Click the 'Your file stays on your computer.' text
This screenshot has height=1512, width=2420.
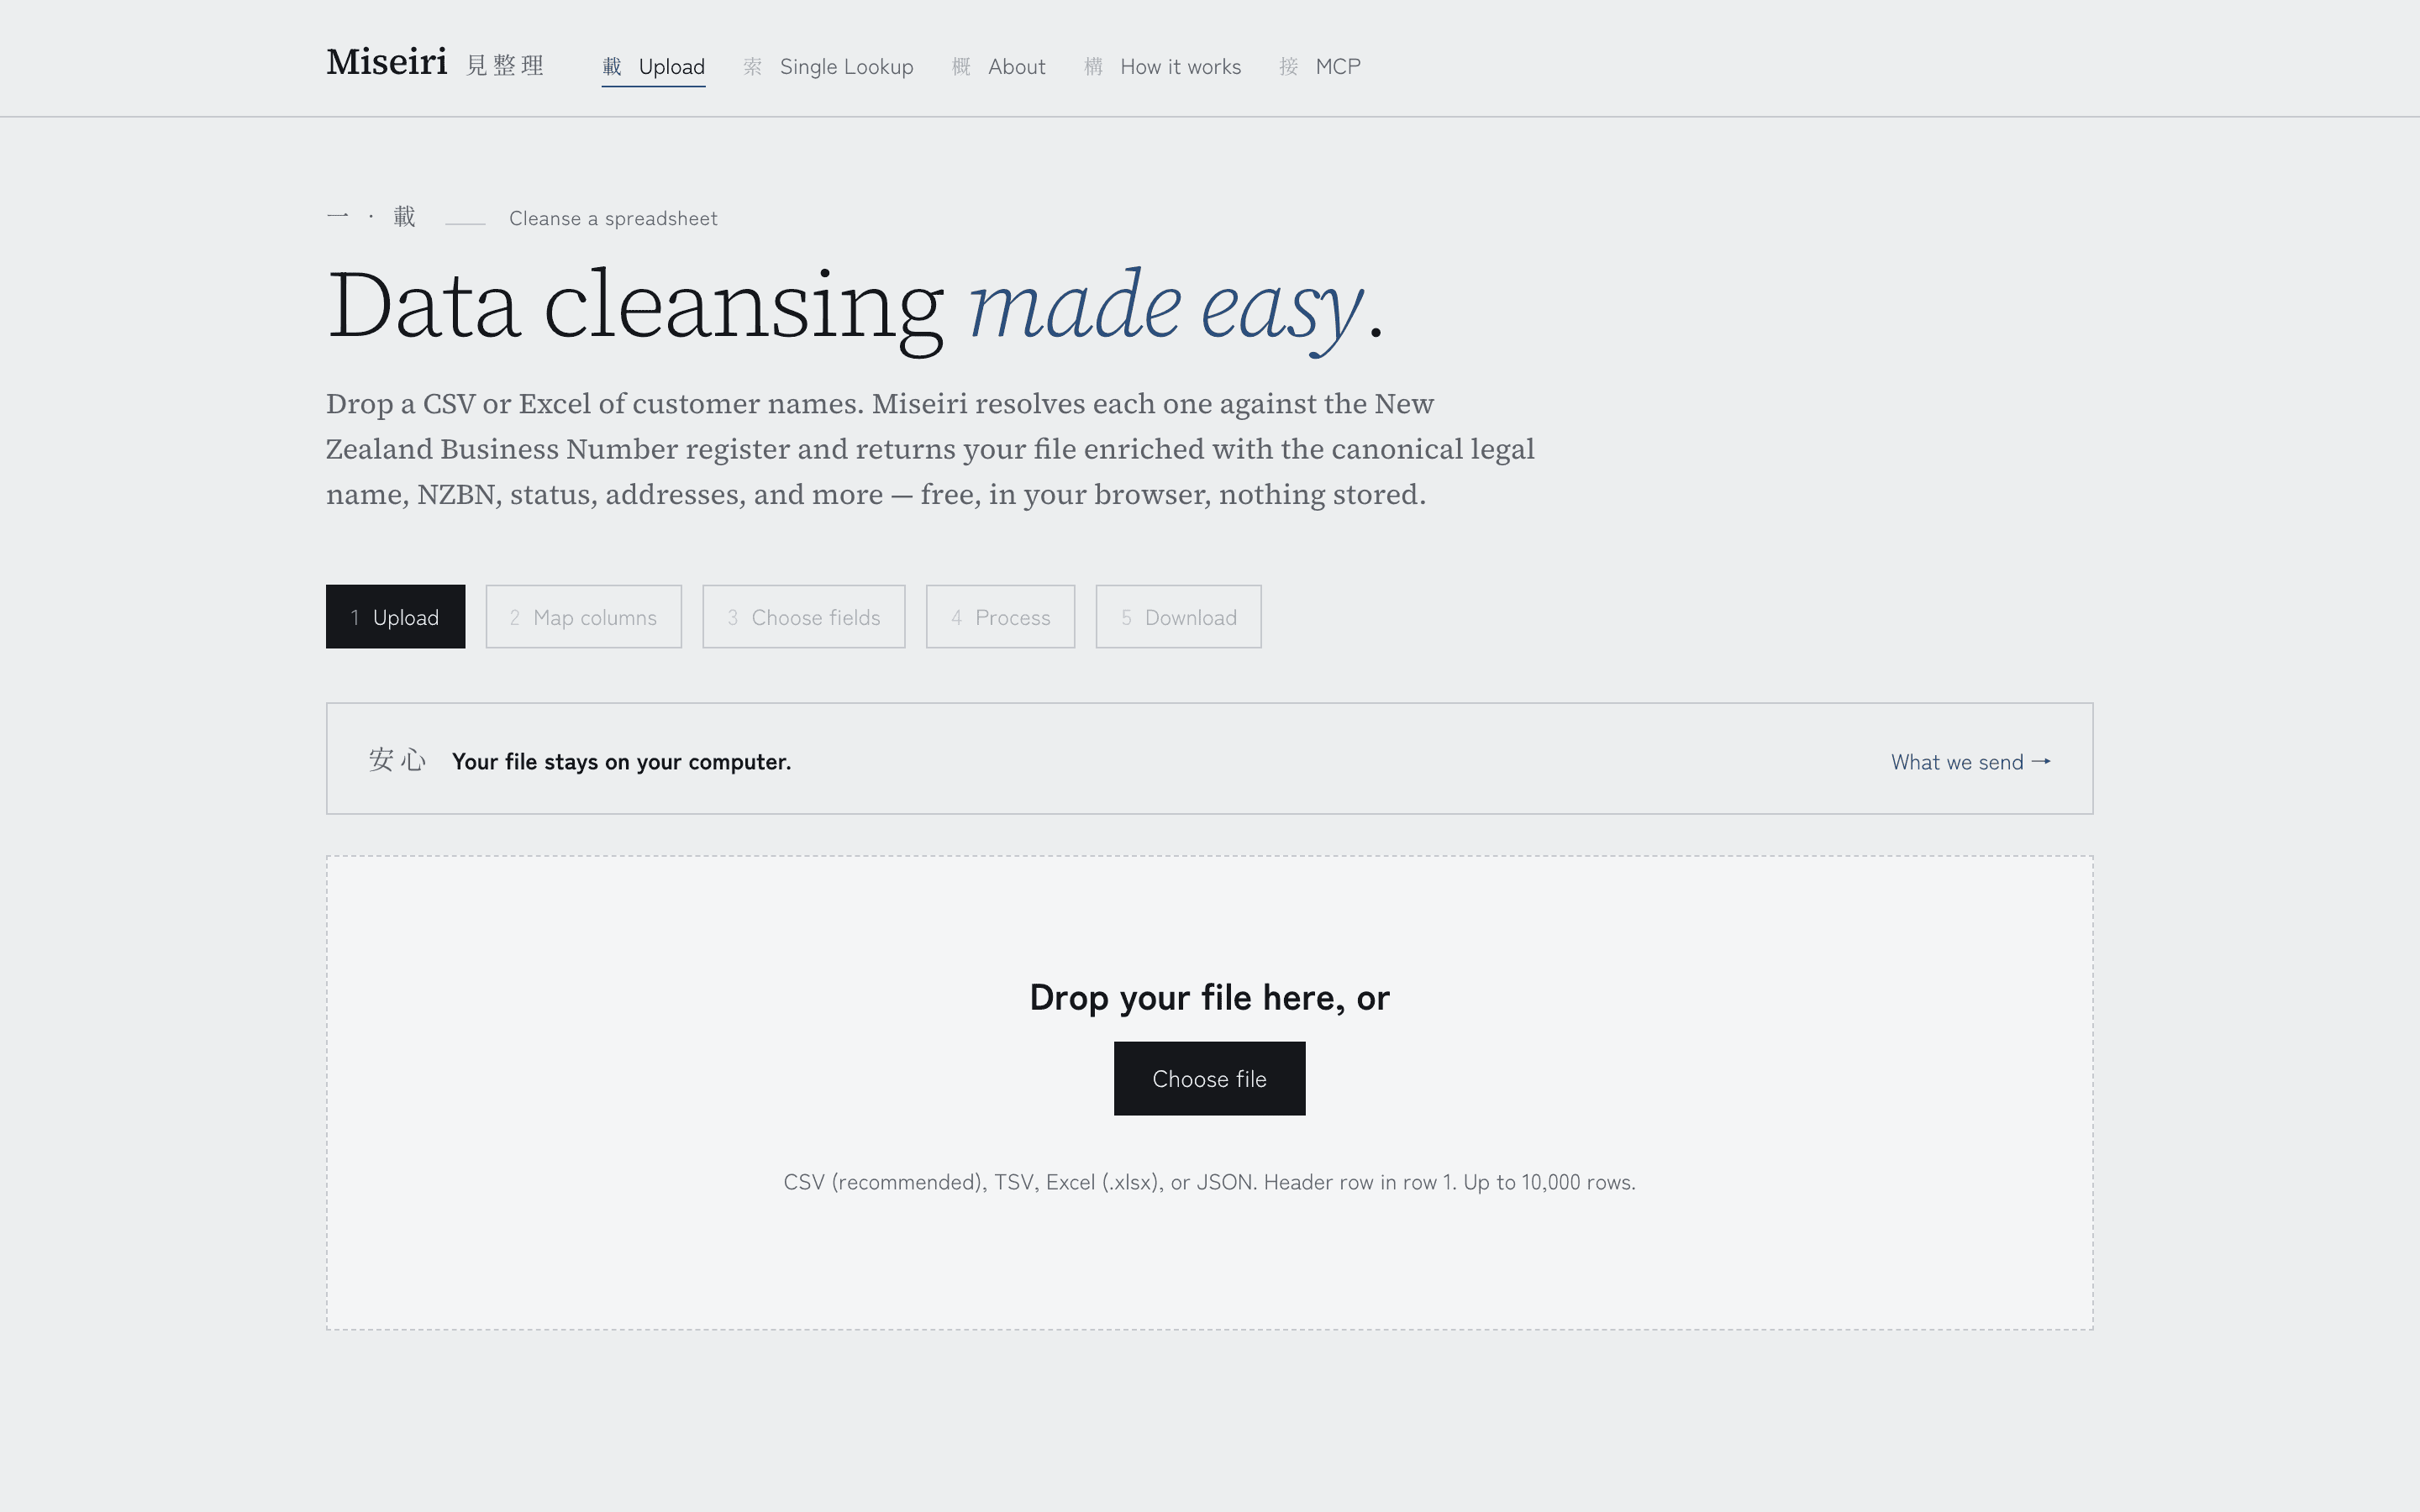[x=621, y=762]
